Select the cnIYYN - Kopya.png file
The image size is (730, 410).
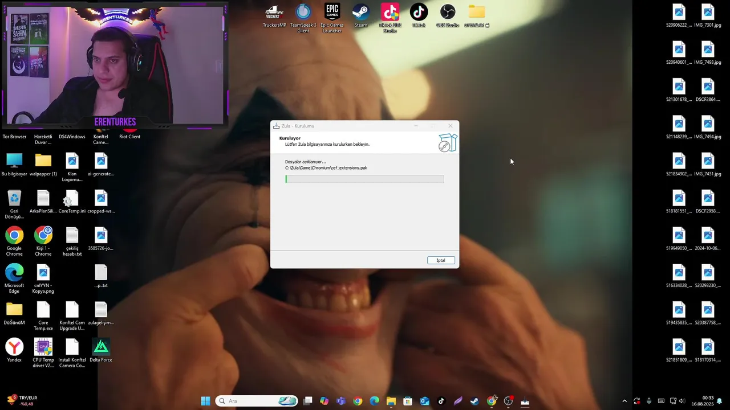pyautogui.click(x=43, y=278)
